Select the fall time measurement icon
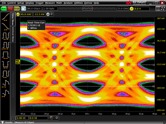This screenshot has height=124, width=166. tap(6, 26)
